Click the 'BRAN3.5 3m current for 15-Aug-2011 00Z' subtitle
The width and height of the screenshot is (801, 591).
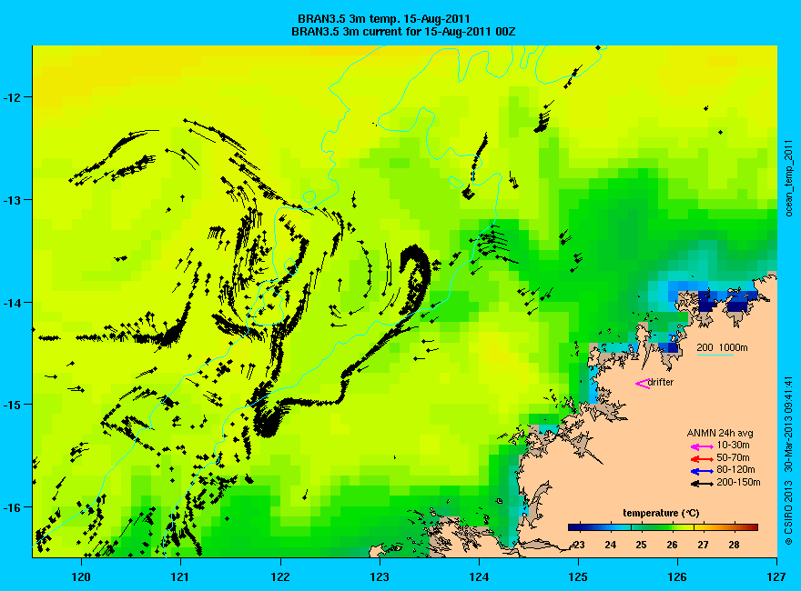tap(403, 32)
